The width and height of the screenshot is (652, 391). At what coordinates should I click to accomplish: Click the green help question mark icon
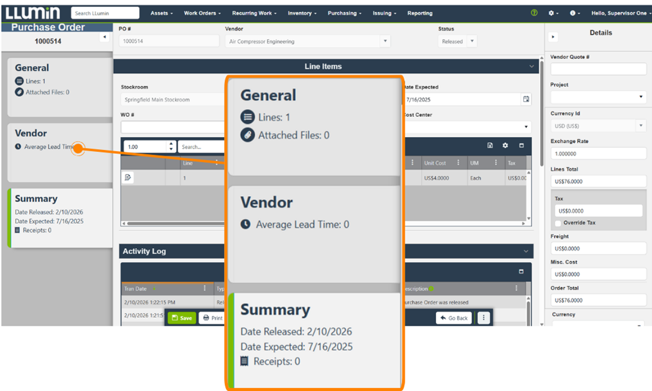click(534, 13)
